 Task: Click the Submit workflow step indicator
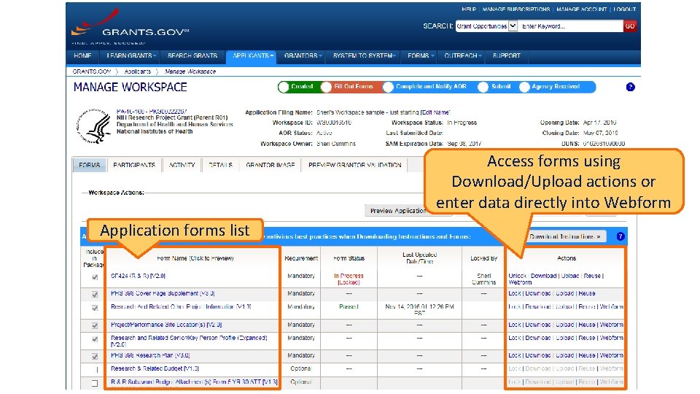pos(494,87)
